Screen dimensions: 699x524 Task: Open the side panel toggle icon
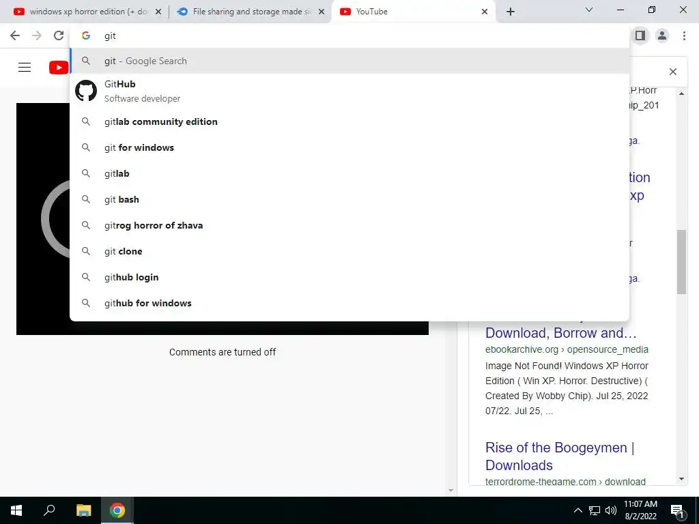tap(640, 35)
